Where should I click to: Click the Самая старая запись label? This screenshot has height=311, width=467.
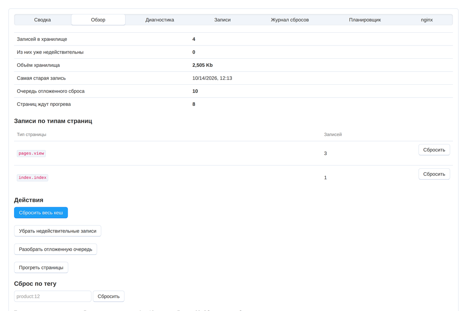(x=41, y=78)
